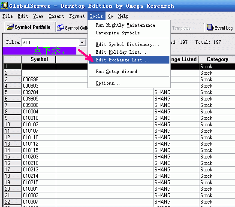Open the Format menu

77,16
